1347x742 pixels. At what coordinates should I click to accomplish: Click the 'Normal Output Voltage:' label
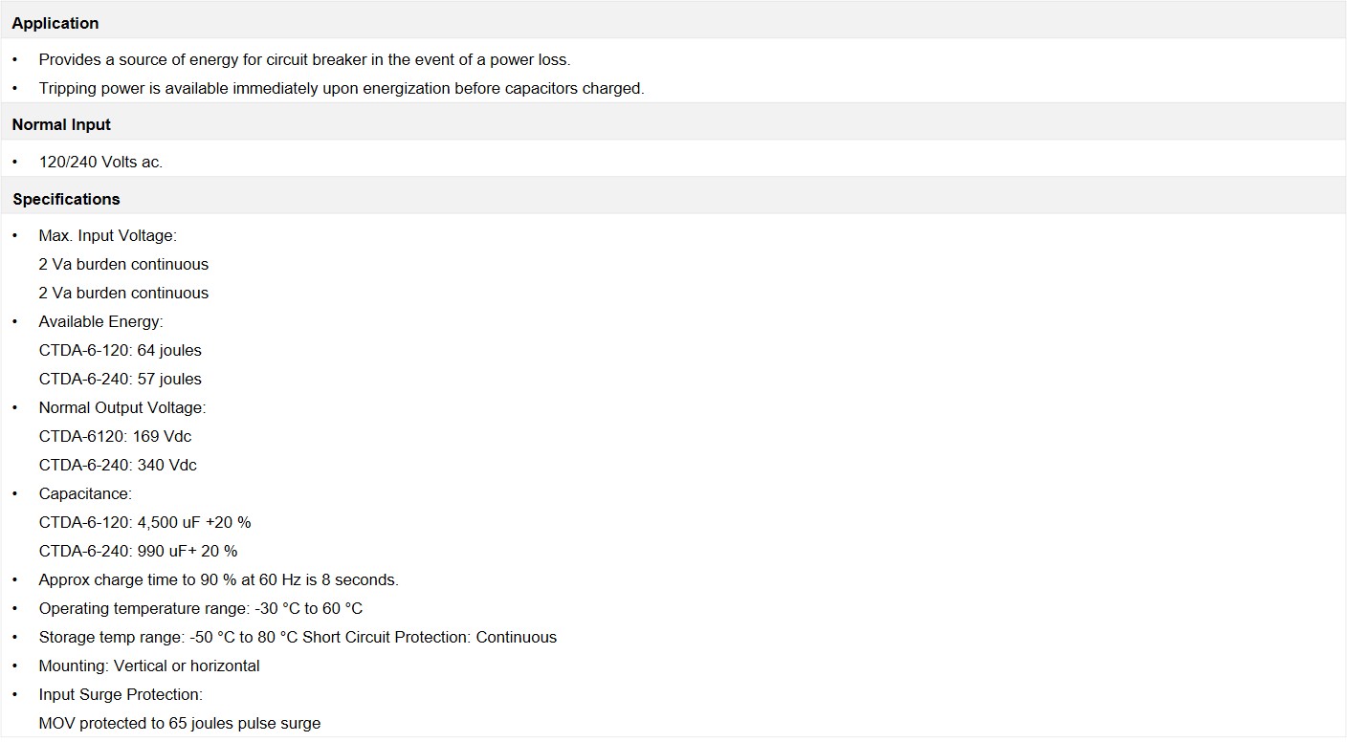122,407
